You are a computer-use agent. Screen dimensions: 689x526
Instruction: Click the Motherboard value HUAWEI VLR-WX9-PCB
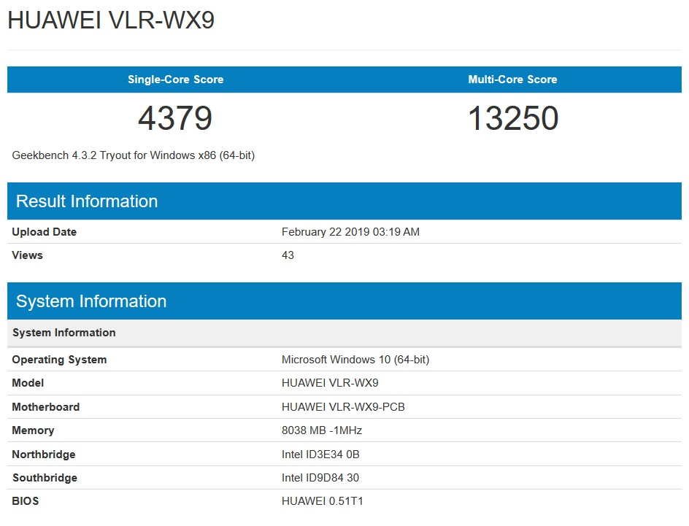[344, 406]
